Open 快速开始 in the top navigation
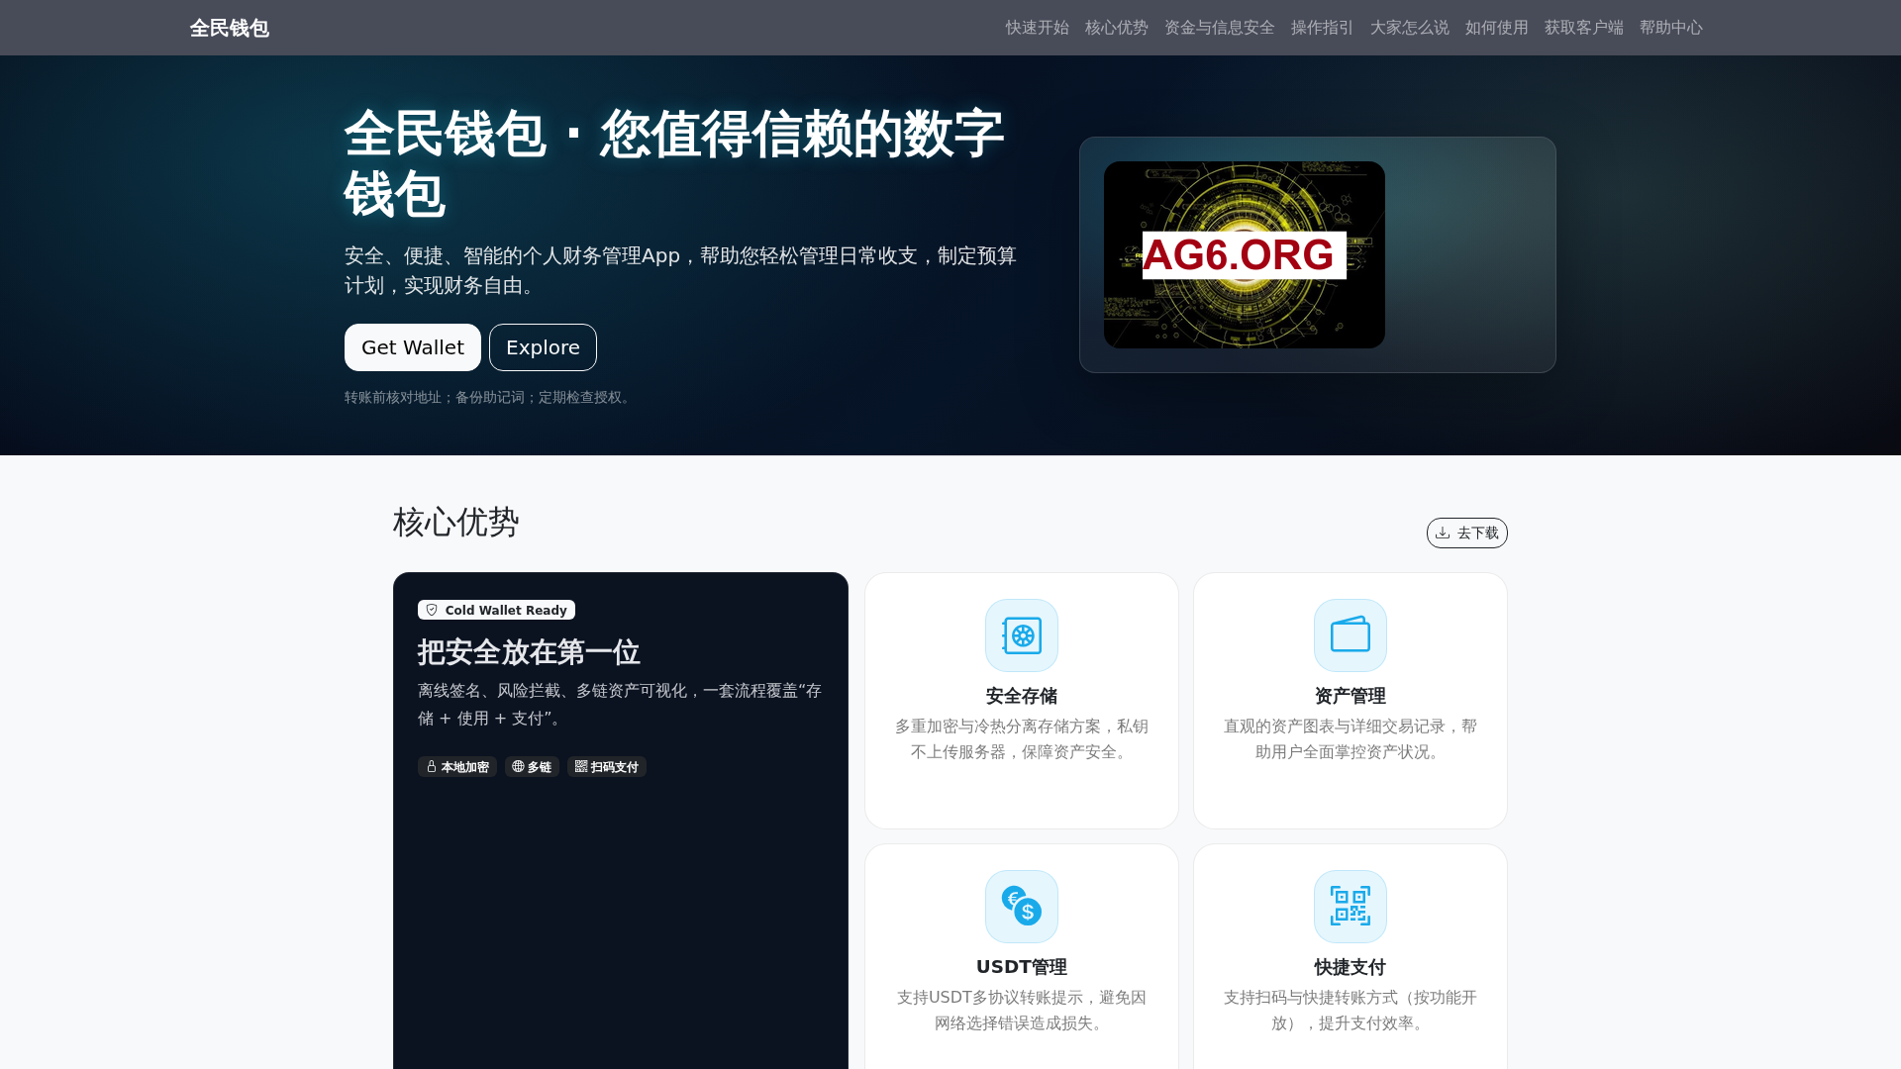Image resolution: width=1901 pixels, height=1069 pixels. coord(1038,28)
